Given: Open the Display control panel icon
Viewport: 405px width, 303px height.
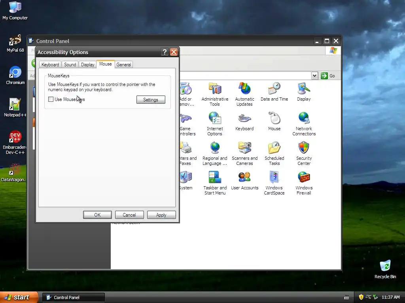Looking at the screenshot, I should (304, 92).
